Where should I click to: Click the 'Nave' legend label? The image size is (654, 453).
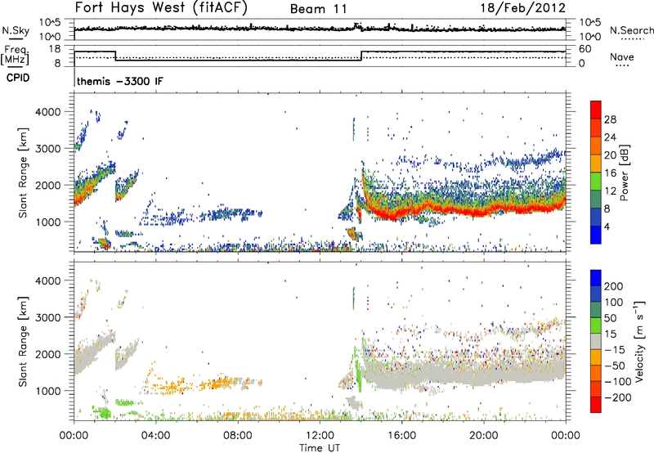[622, 56]
